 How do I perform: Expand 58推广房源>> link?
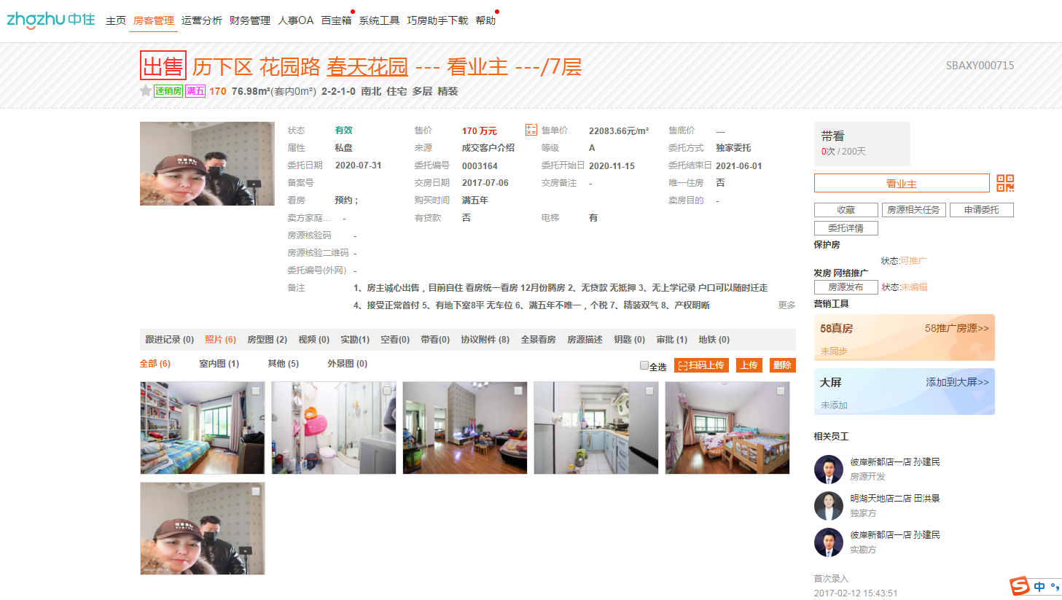point(957,328)
